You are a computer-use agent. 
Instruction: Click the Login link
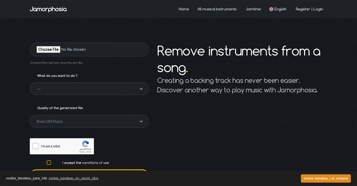318,9
